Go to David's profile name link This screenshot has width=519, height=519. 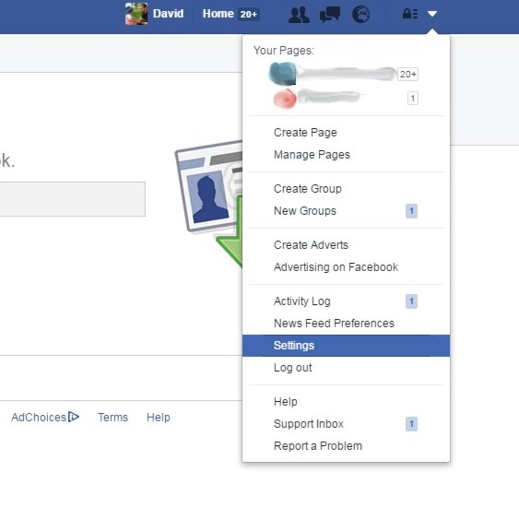click(x=168, y=14)
